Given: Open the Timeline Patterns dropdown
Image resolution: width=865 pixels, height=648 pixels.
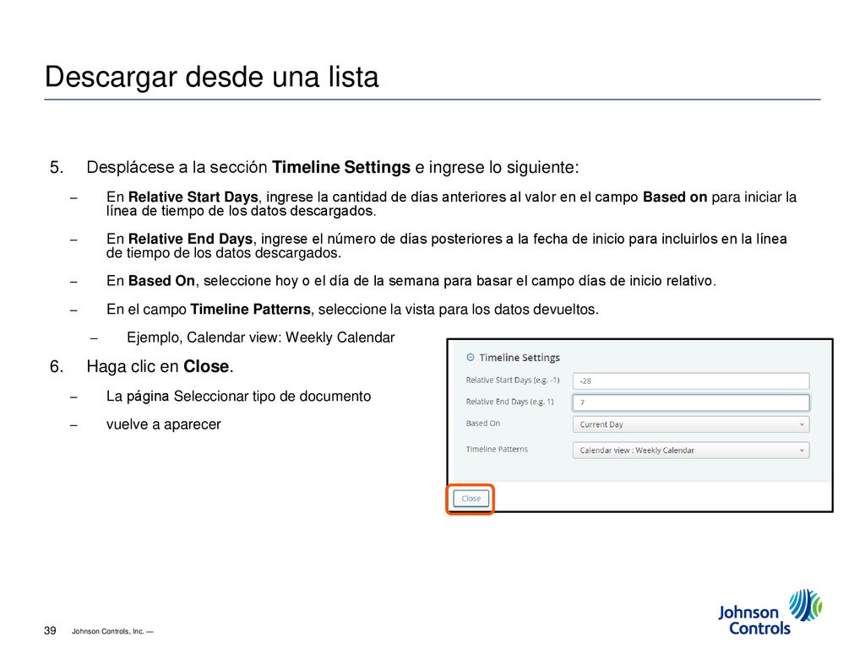Looking at the screenshot, I should pyautogui.click(x=691, y=451).
